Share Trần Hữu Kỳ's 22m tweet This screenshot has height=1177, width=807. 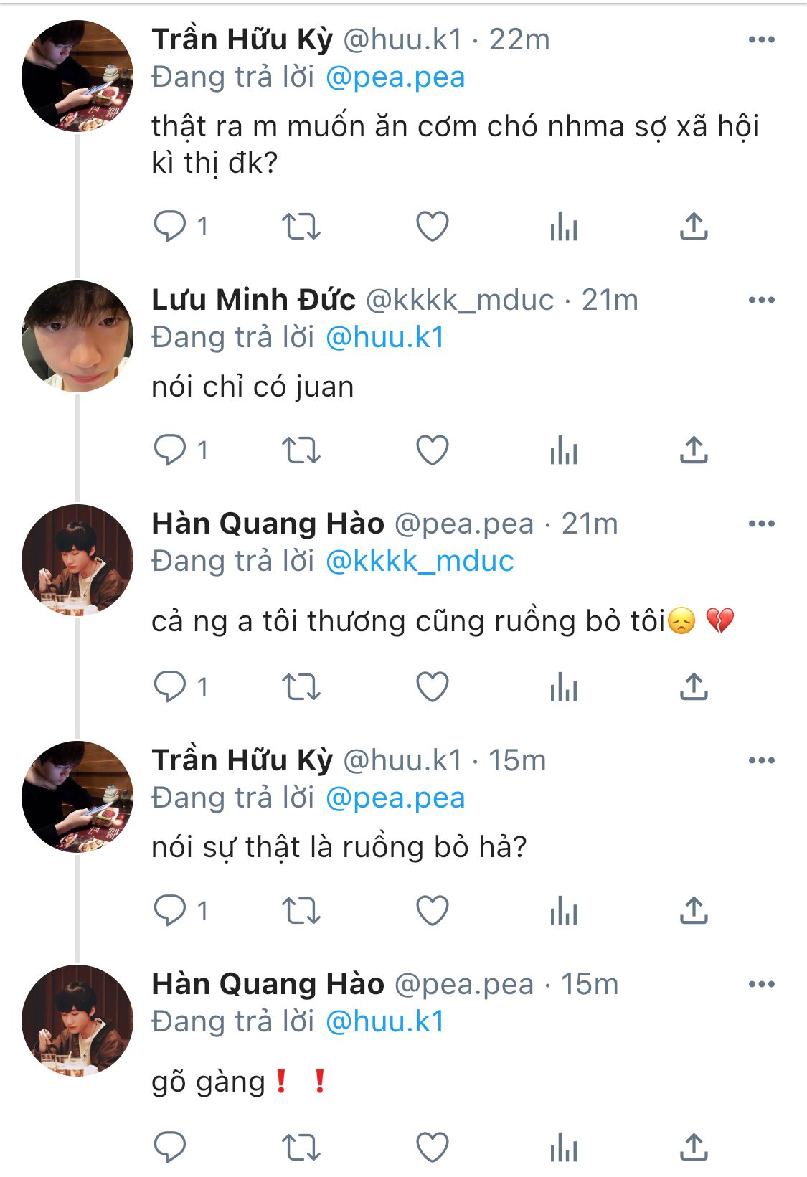point(694,227)
